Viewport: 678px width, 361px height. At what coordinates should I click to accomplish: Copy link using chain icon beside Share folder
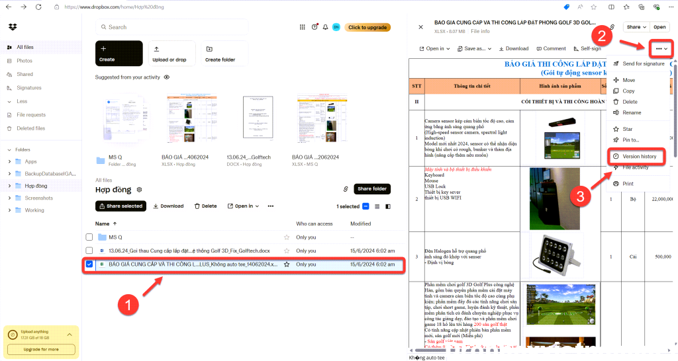(x=346, y=189)
